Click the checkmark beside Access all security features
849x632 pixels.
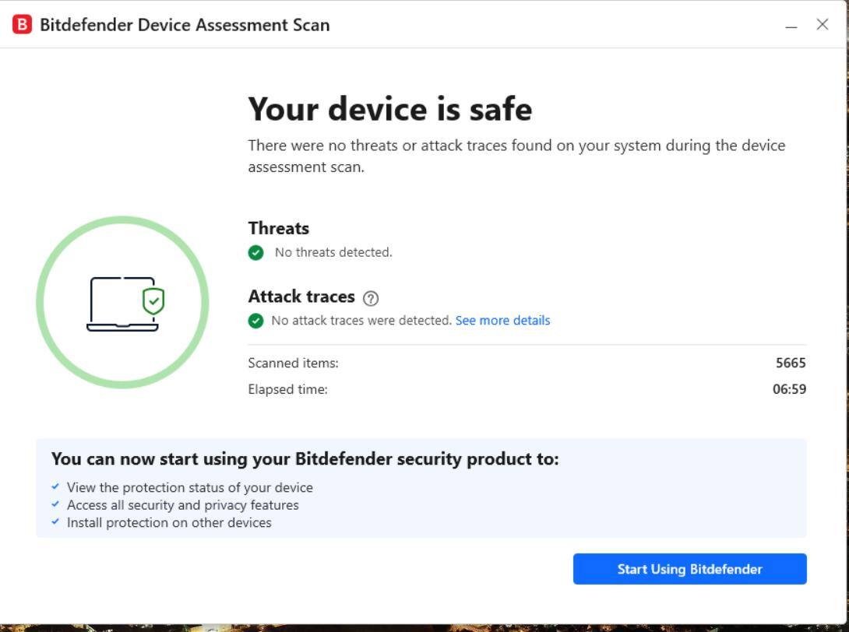55,504
